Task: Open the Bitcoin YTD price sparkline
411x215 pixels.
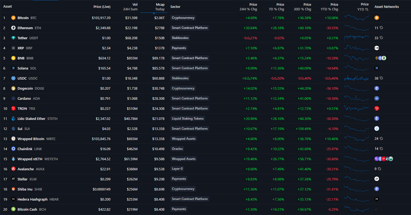Action: (x=356, y=18)
